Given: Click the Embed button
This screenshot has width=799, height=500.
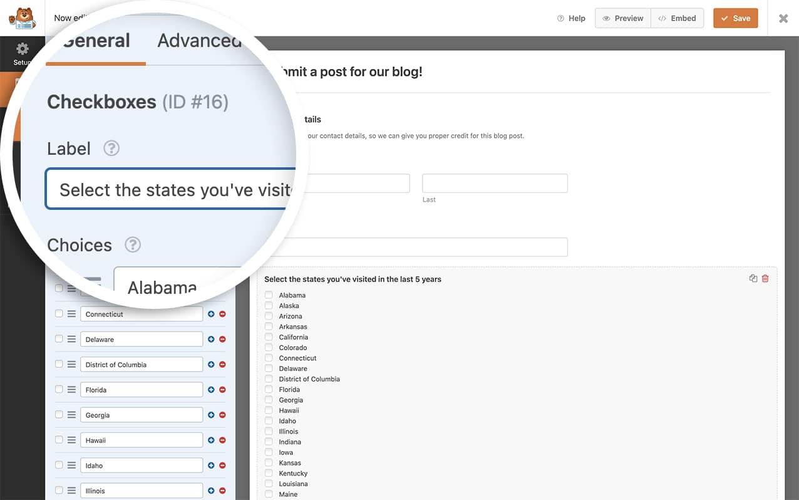Looking at the screenshot, I should [678, 18].
